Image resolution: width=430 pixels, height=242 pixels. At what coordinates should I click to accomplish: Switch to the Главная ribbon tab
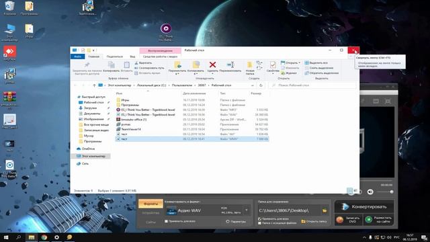(94, 56)
